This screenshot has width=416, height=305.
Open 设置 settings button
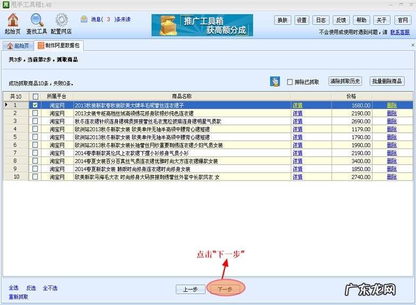(301, 20)
